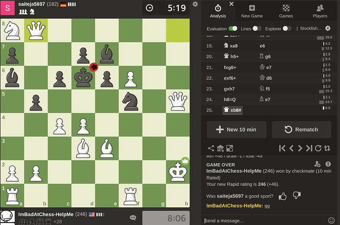Step back one move
This screenshot has height=225, width=340.
[291, 148]
